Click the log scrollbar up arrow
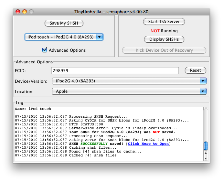Screen dimensions: 223x181 click(x=205, y=154)
